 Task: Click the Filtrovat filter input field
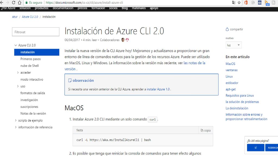pos(36,32)
